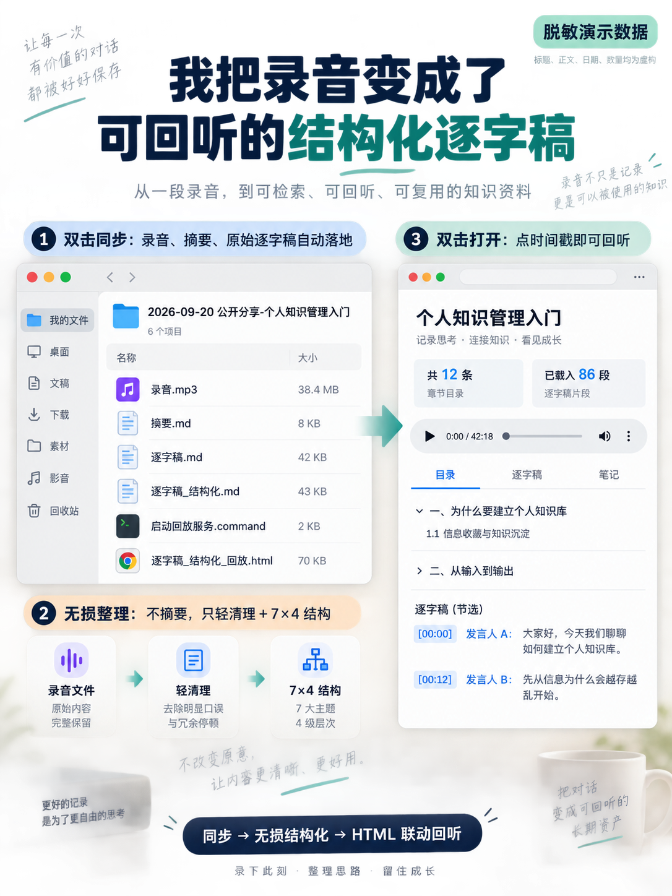Click the 同步 → 无损结构化 banner

coord(332,835)
